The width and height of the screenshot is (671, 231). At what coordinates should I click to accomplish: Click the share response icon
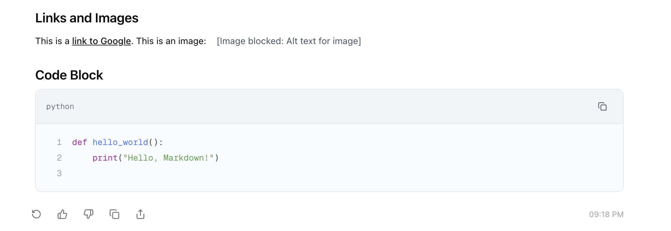(140, 214)
